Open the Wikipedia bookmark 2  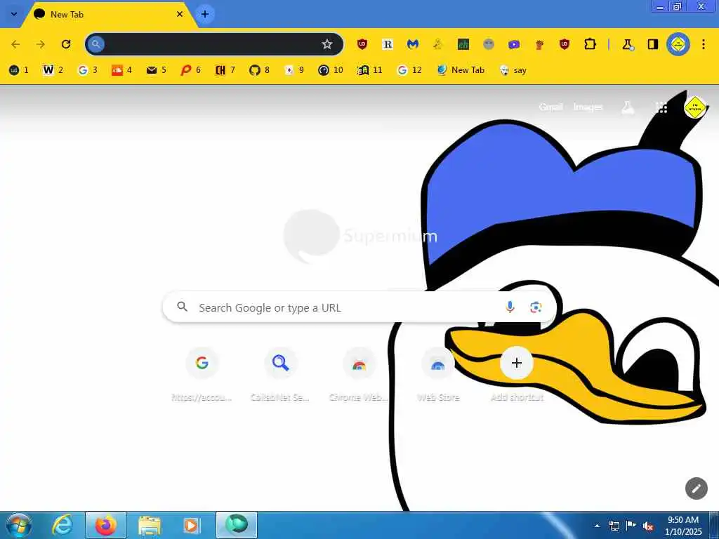[x=53, y=70]
